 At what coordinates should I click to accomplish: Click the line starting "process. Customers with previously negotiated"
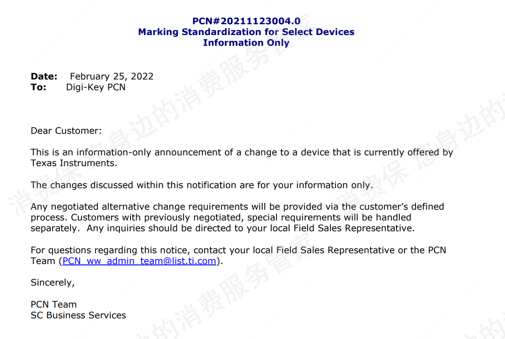click(x=221, y=217)
